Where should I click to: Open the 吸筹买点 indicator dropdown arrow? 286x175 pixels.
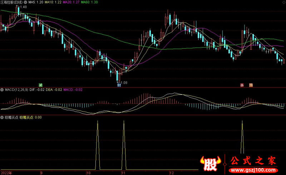coord(2,117)
